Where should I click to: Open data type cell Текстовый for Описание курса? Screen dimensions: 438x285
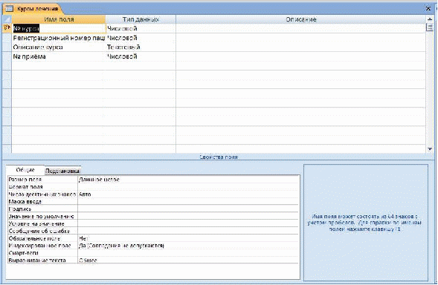(141, 47)
